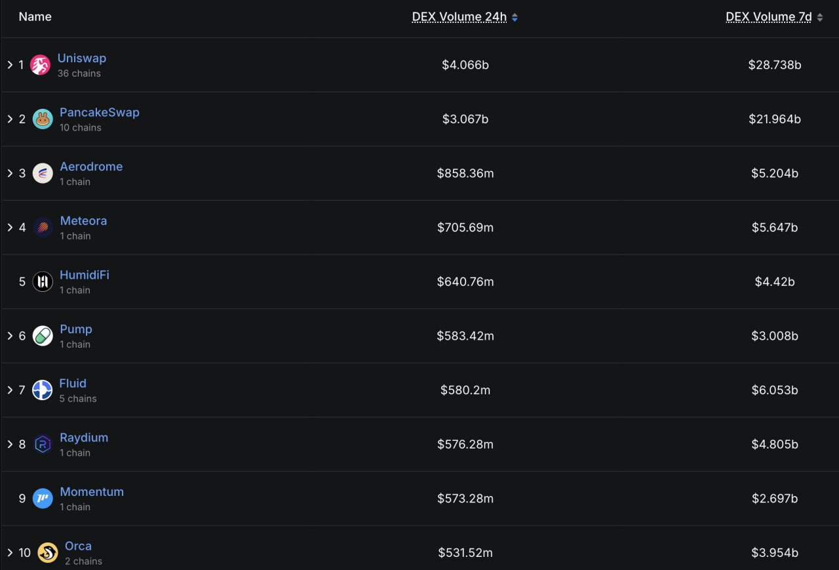Screen dimensions: 839x570
Task: Expand the Orca row chevron
Action: 10,553
